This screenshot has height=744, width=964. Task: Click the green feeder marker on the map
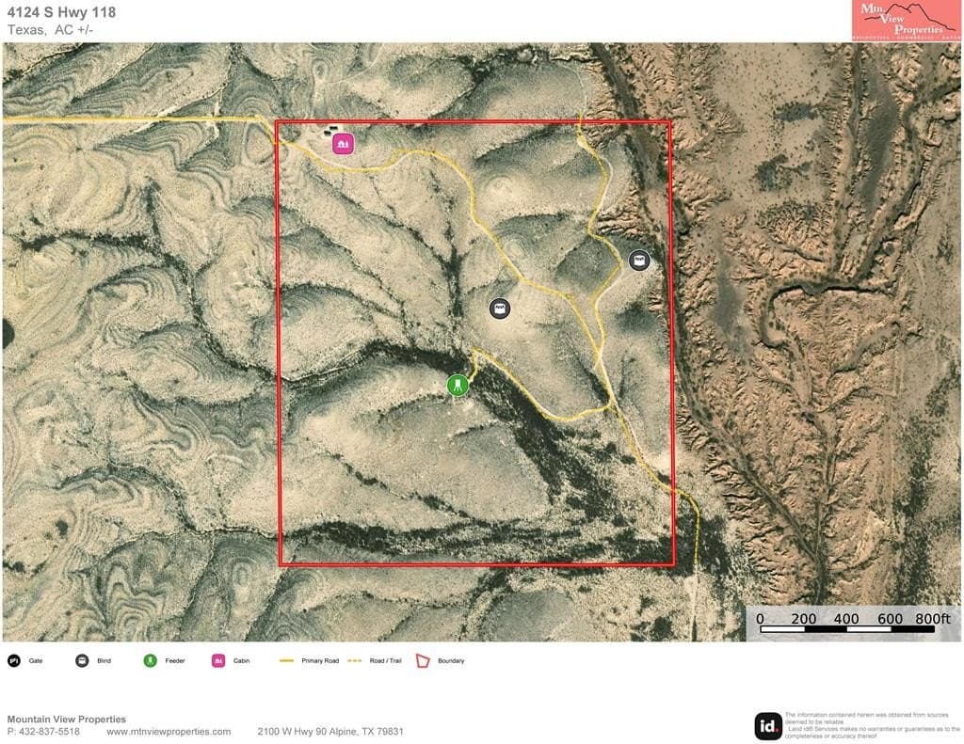pyautogui.click(x=458, y=386)
